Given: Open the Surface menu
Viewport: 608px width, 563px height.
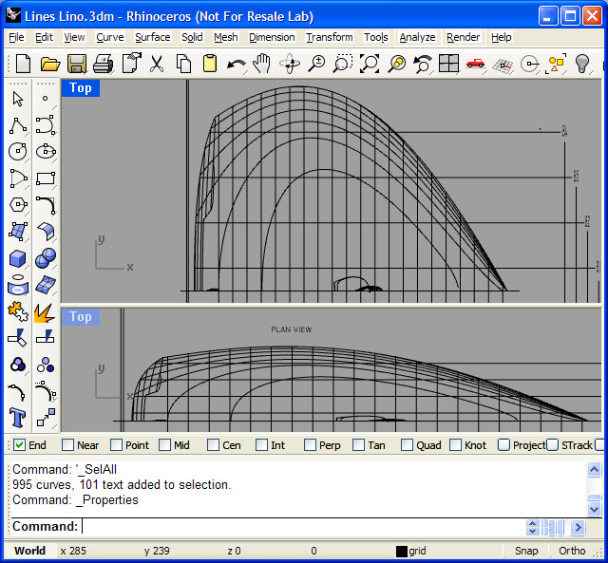Looking at the screenshot, I should tap(152, 37).
